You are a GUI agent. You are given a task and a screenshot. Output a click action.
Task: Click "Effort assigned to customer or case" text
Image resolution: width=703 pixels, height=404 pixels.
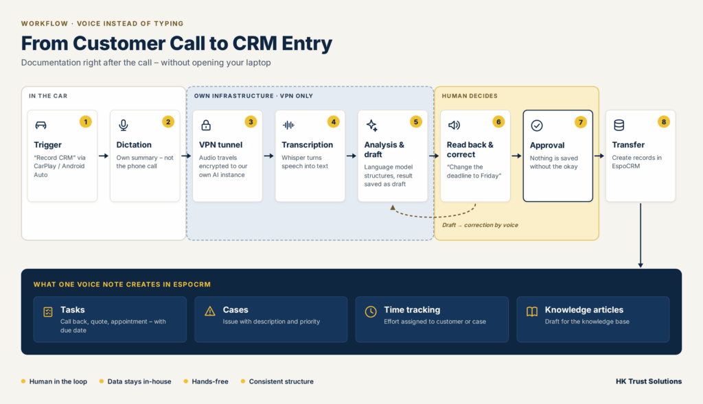[435, 322]
